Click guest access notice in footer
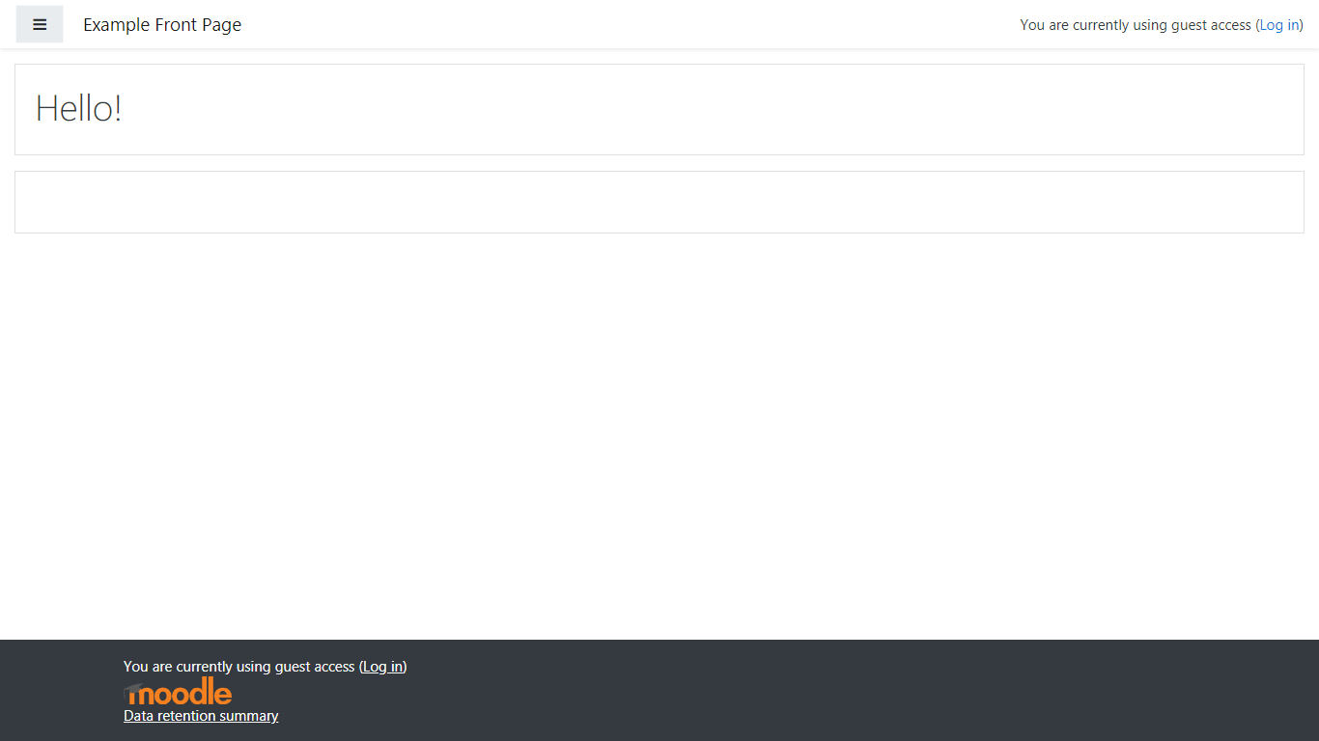 click(239, 667)
